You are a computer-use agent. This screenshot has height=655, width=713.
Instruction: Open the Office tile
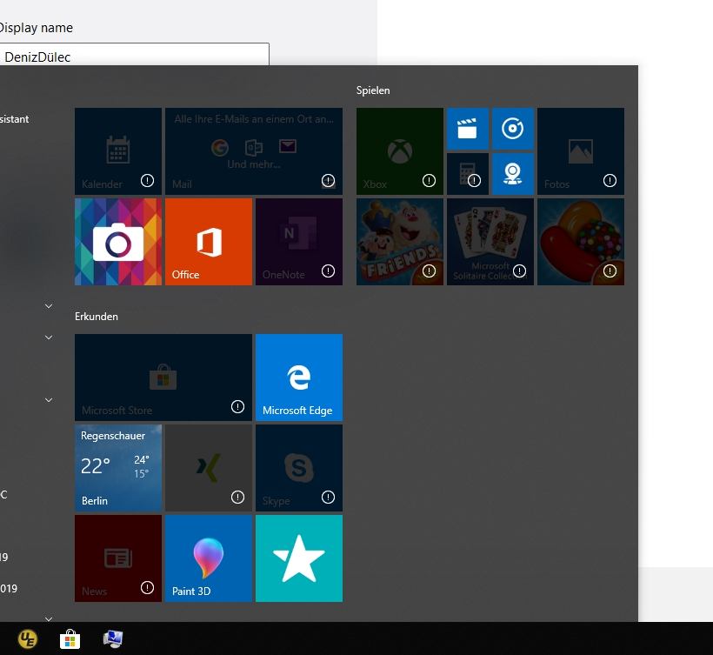[209, 242]
